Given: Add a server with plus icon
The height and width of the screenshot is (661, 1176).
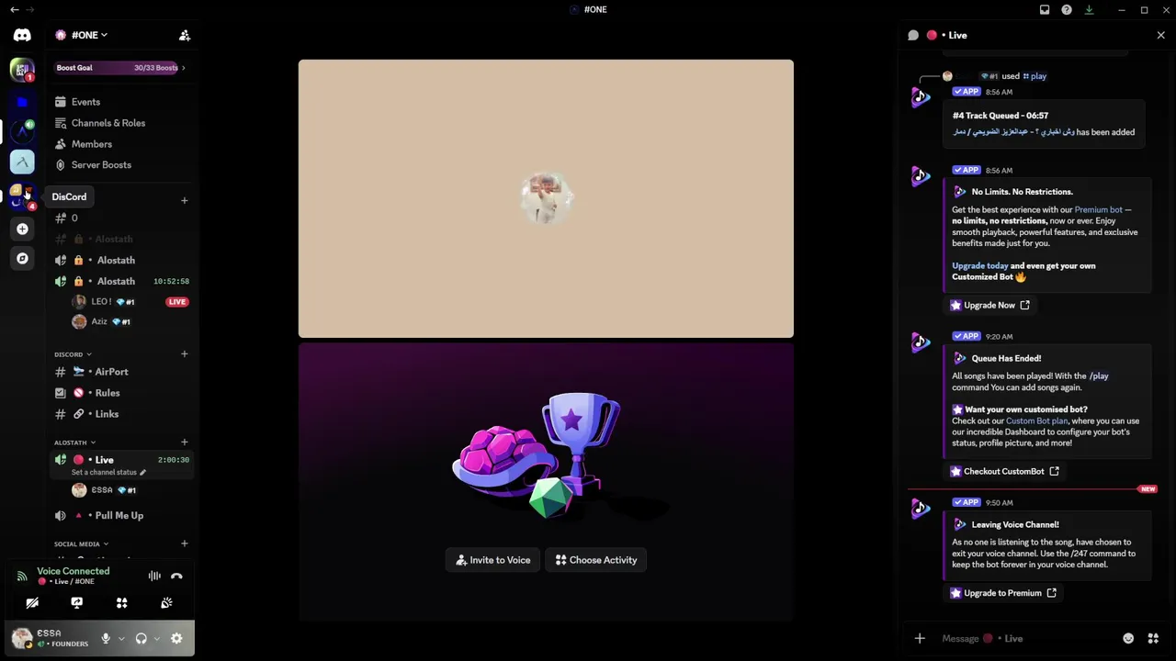Looking at the screenshot, I should pos(22,229).
